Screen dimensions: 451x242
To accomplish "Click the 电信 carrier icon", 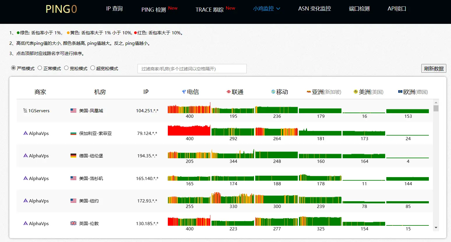I will [x=184, y=92].
